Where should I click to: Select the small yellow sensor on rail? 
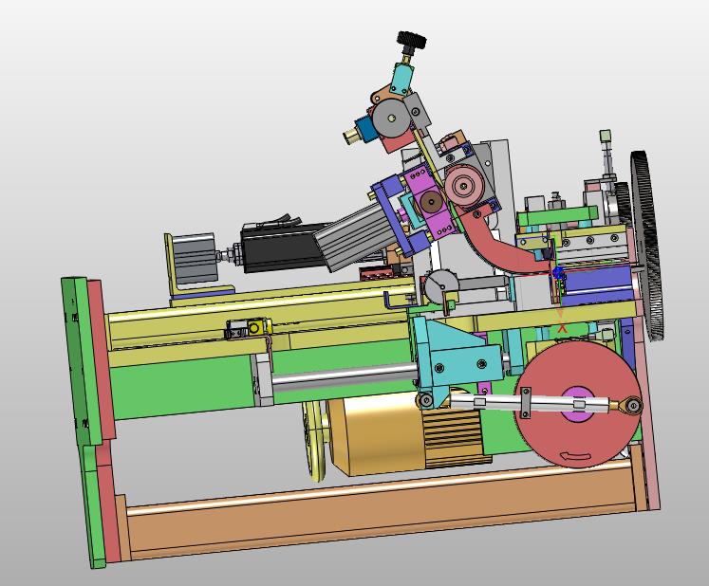coord(255,327)
